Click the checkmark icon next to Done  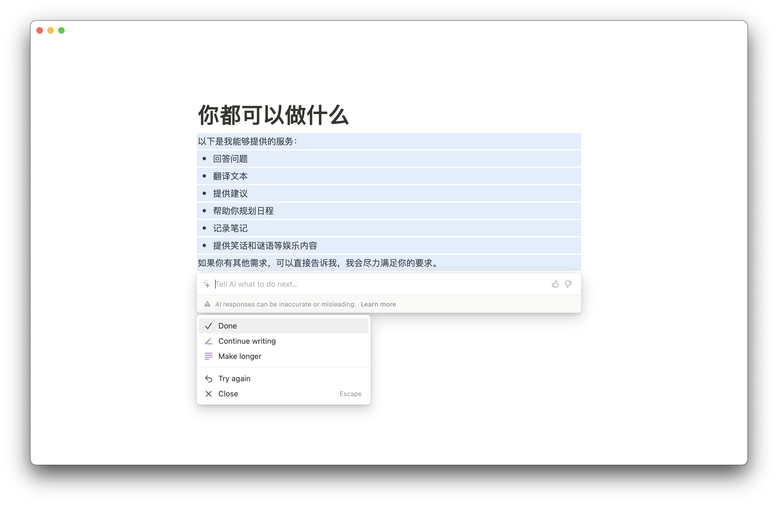tap(209, 326)
